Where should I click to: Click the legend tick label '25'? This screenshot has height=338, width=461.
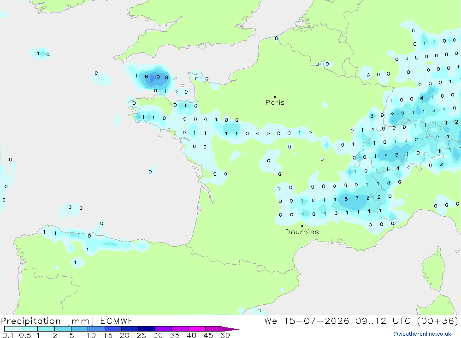click(x=141, y=335)
